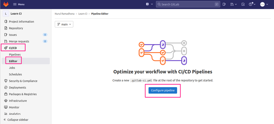This screenshot has width=274, height=124.
Task: Expand the create new plus dropdown
Action: pos(149,4)
